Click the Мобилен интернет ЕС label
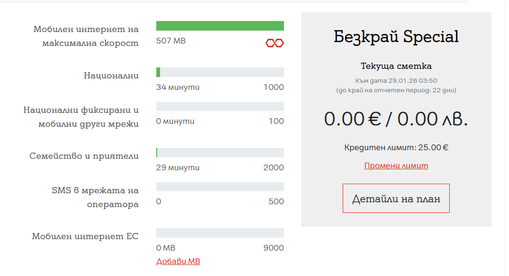 click(85, 236)
